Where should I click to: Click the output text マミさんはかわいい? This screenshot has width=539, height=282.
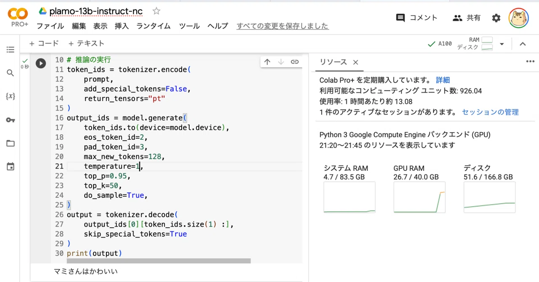[x=86, y=271]
